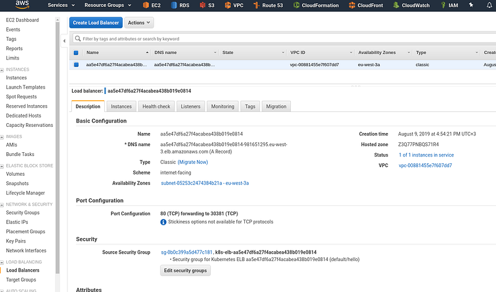Open the Availability Zones column dropdown arrow
The height and width of the screenshot is (292, 496).
(x=409, y=53)
